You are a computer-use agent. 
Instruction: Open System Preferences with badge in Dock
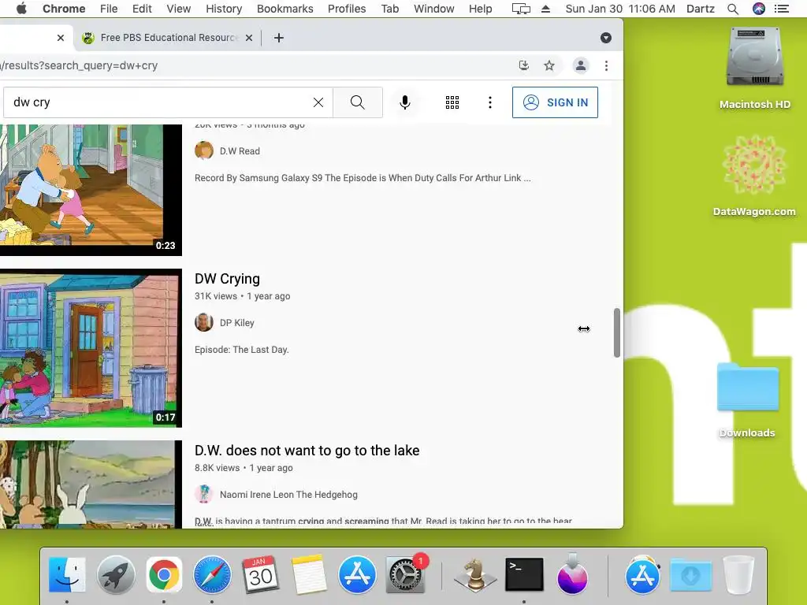tap(406, 574)
